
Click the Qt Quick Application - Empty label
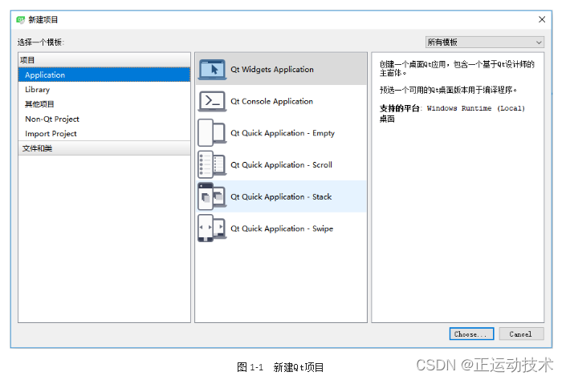click(283, 133)
